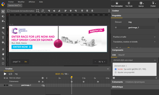Align selection to top edges
Screen dimensions: 159x95
click(49, 11)
